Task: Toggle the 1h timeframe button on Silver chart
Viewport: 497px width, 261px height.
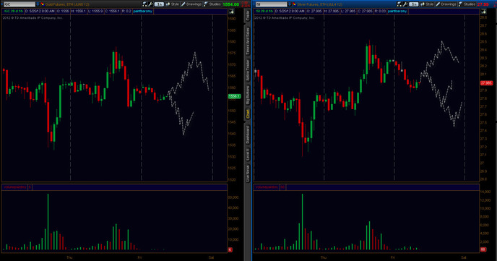Action: [x=413, y=4]
